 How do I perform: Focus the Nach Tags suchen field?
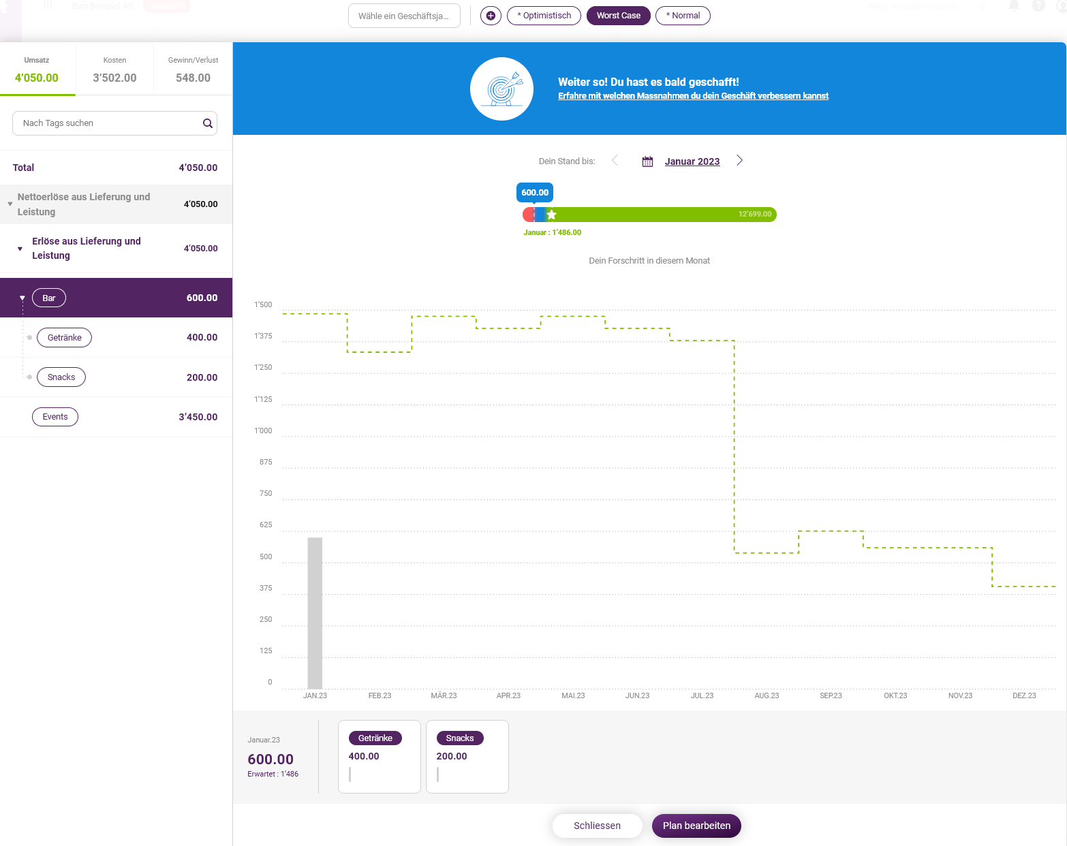[109, 123]
